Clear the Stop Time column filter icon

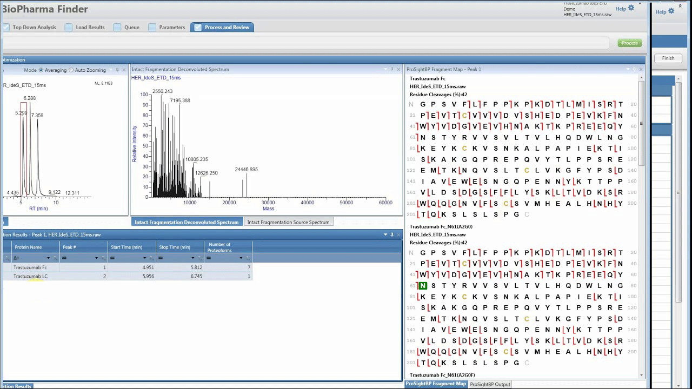199,258
